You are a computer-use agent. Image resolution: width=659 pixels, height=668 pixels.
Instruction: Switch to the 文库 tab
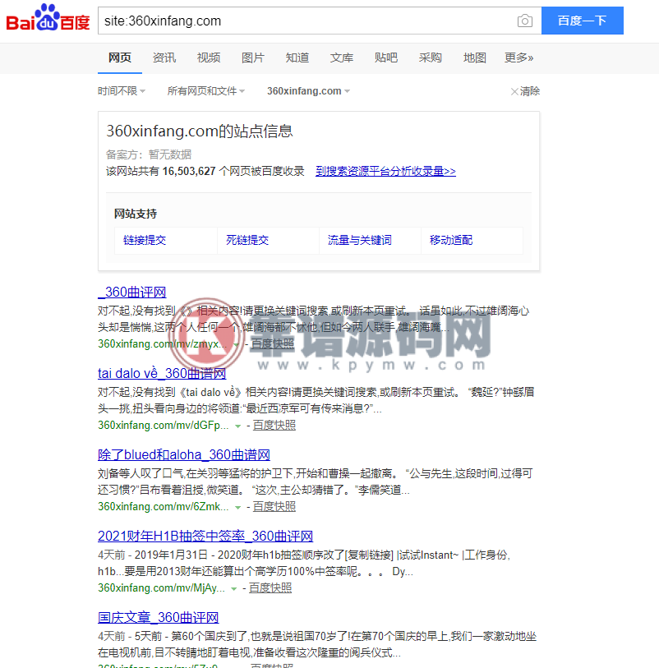[341, 58]
